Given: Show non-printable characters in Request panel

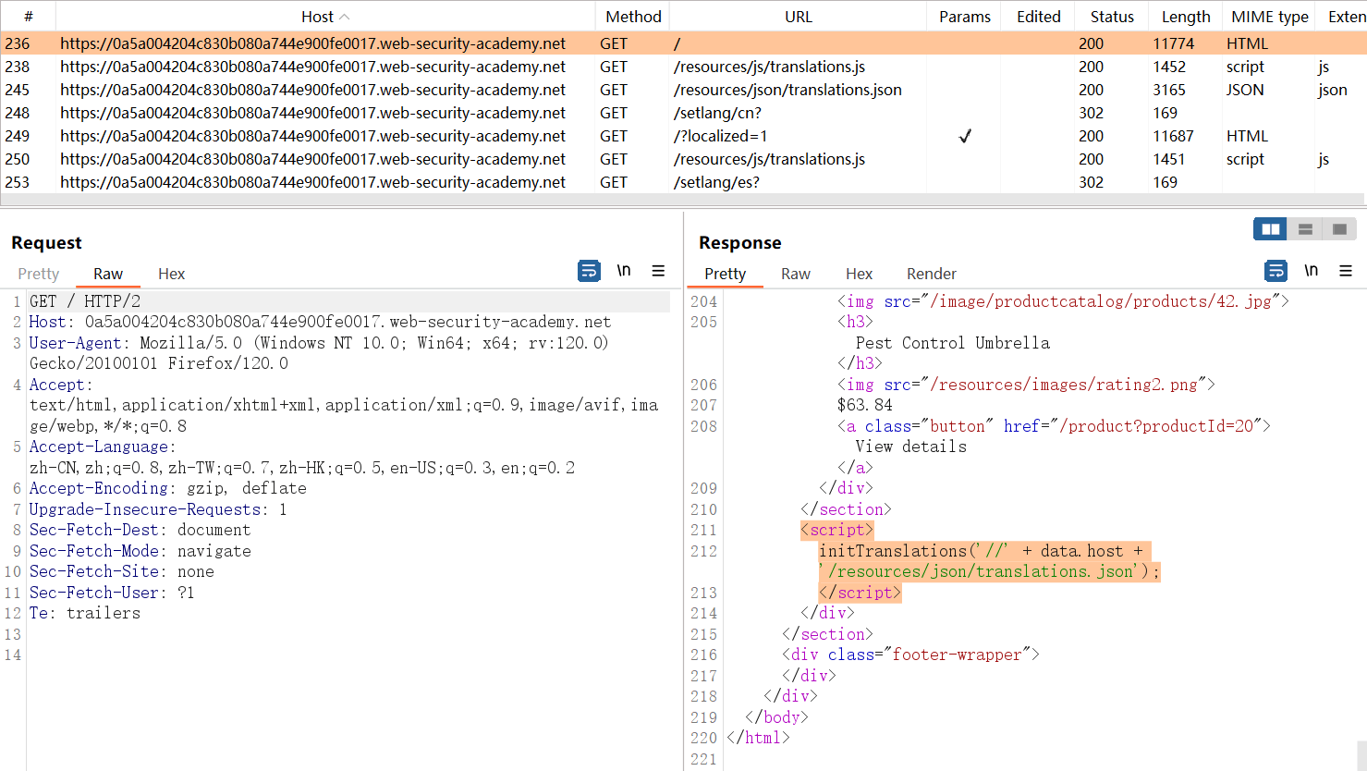Looking at the screenshot, I should [x=624, y=271].
